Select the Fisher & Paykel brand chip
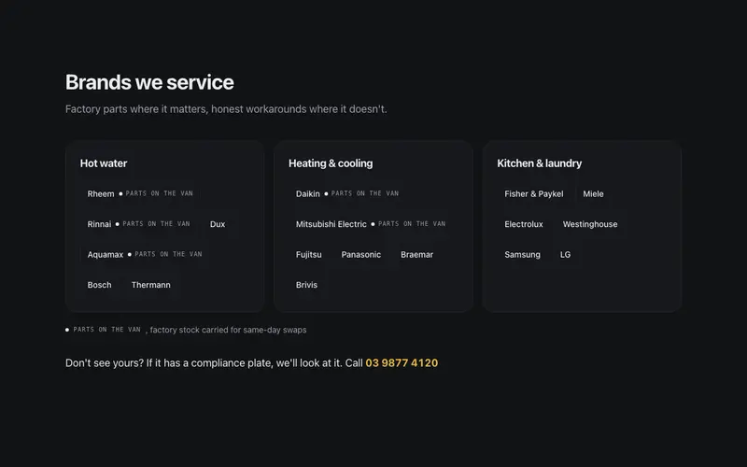 [x=534, y=194]
